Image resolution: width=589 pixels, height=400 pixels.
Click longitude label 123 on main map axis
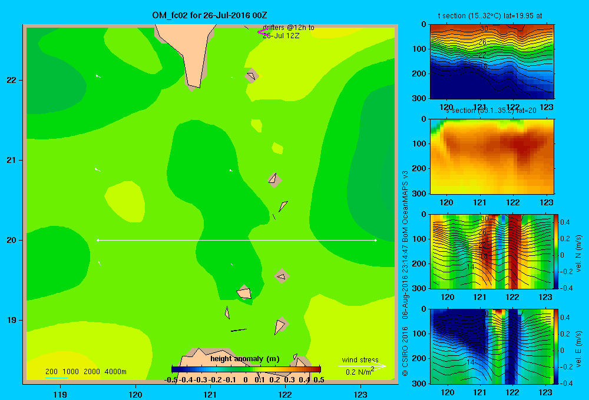[x=360, y=394]
